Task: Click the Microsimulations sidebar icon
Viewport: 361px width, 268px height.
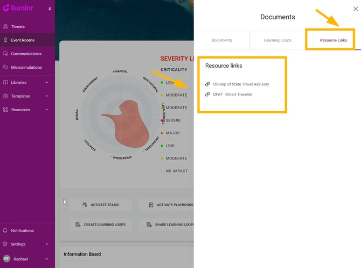Action: (x=5, y=67)
